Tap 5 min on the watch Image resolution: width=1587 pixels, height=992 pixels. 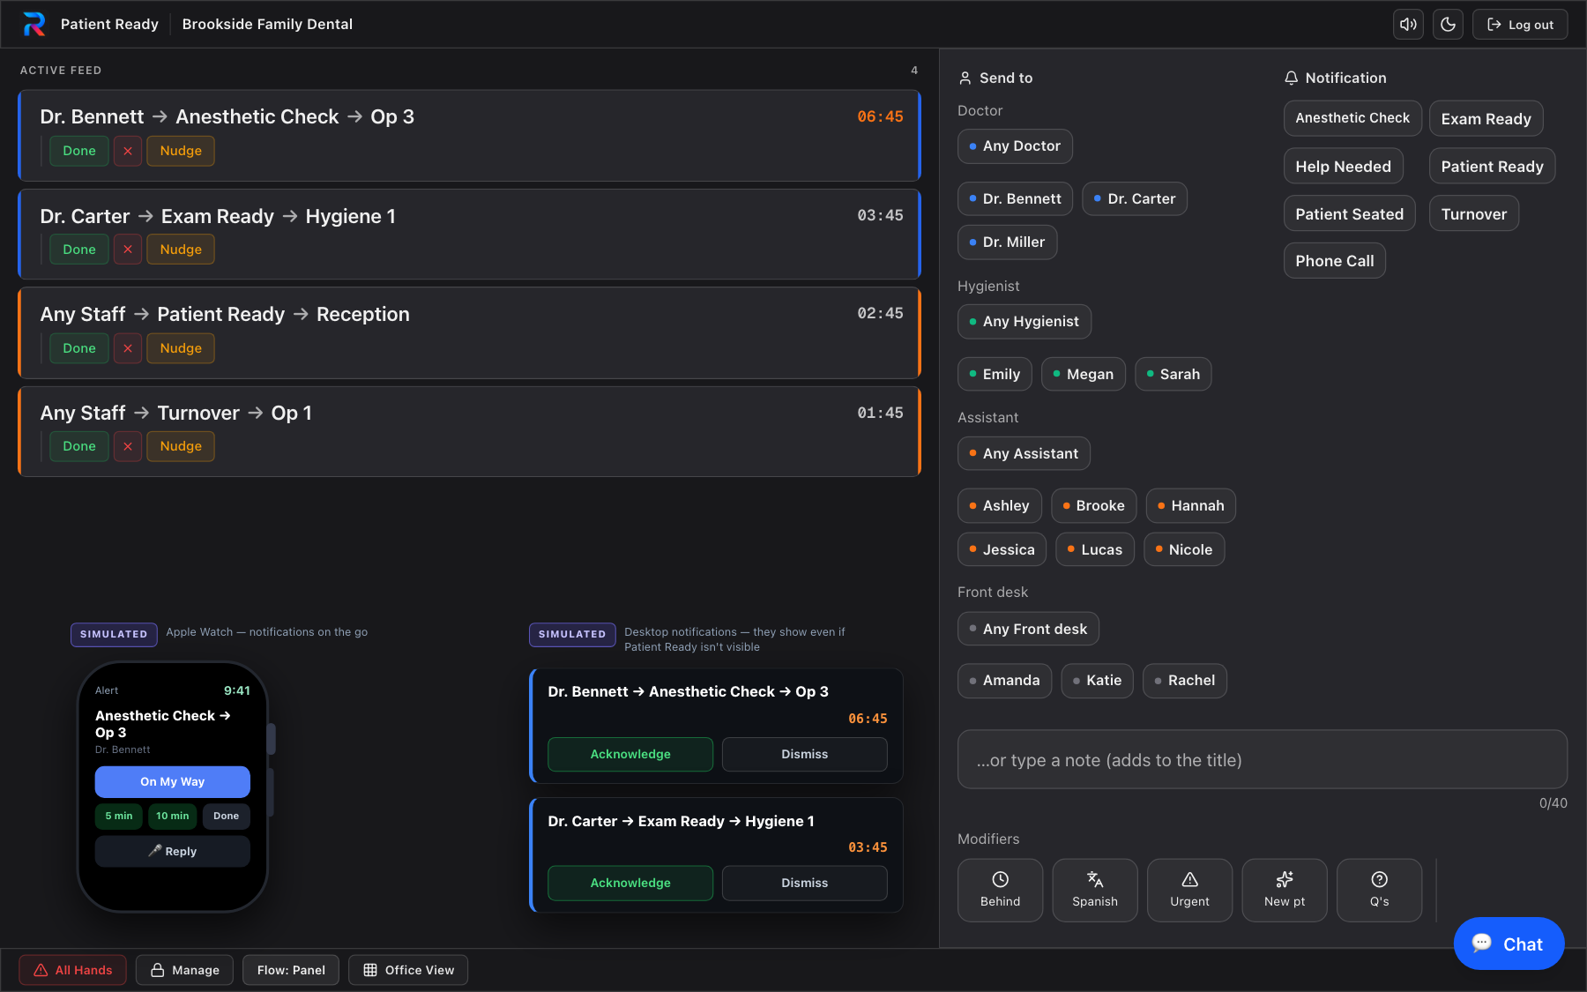point(119,817)
